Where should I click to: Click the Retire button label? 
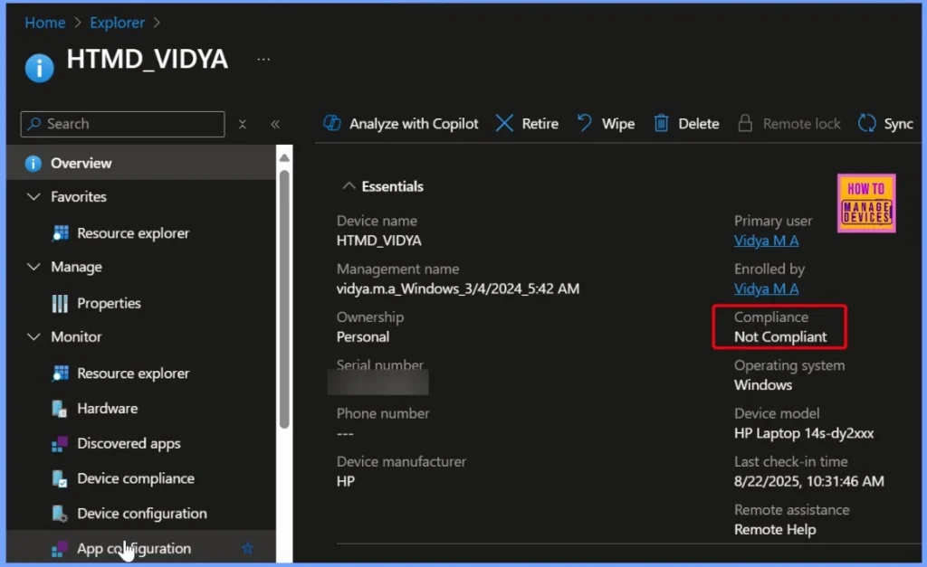click(x=540, y=124)
